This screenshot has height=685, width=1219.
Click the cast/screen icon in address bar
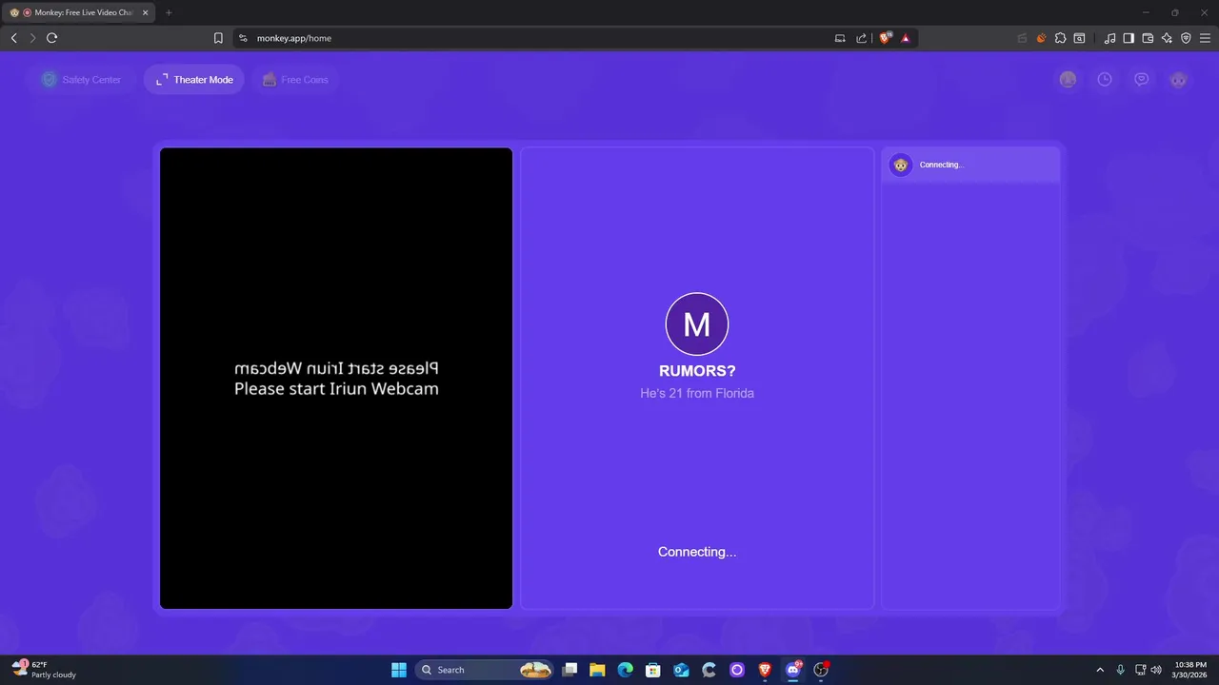pos(840,38)
